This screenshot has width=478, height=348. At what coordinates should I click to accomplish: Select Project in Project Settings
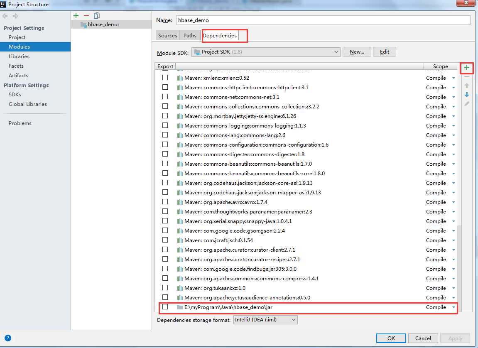pyautogui.click(x=17, y=37)
